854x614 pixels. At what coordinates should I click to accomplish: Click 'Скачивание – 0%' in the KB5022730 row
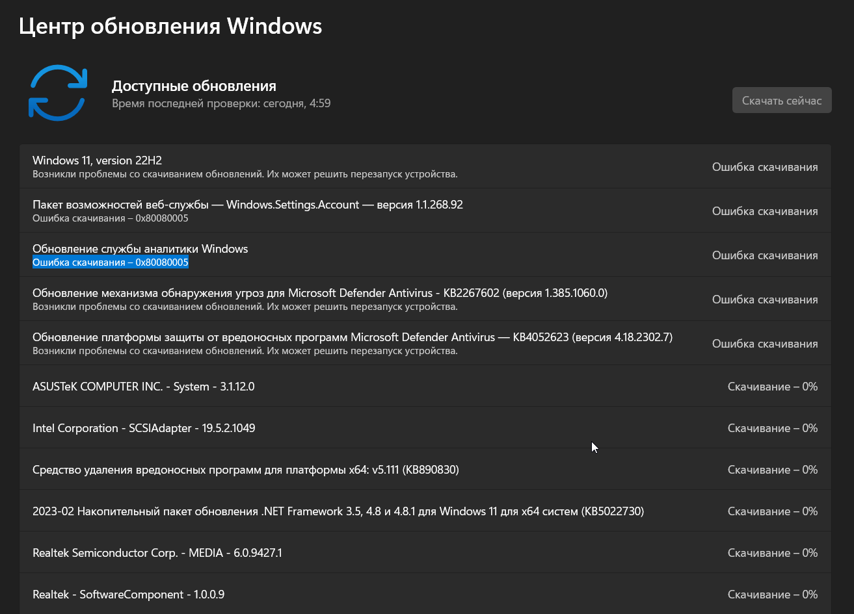(x=773, y=511)
